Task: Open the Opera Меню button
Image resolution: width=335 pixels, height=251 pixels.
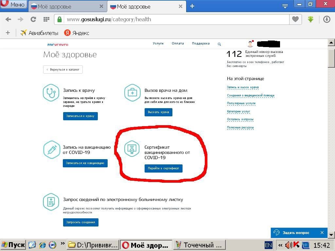Action: (x=14, y=4)
